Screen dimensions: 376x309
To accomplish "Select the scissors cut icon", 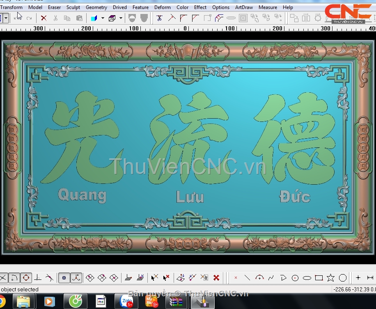I will click(55, 18).
